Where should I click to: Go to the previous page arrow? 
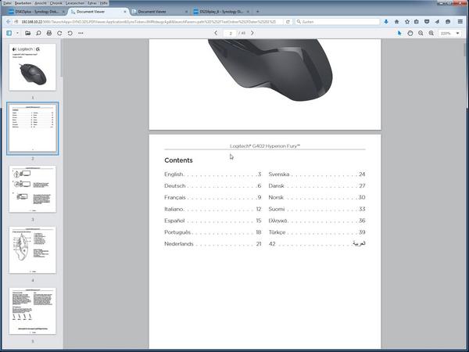tap(216, 33)
